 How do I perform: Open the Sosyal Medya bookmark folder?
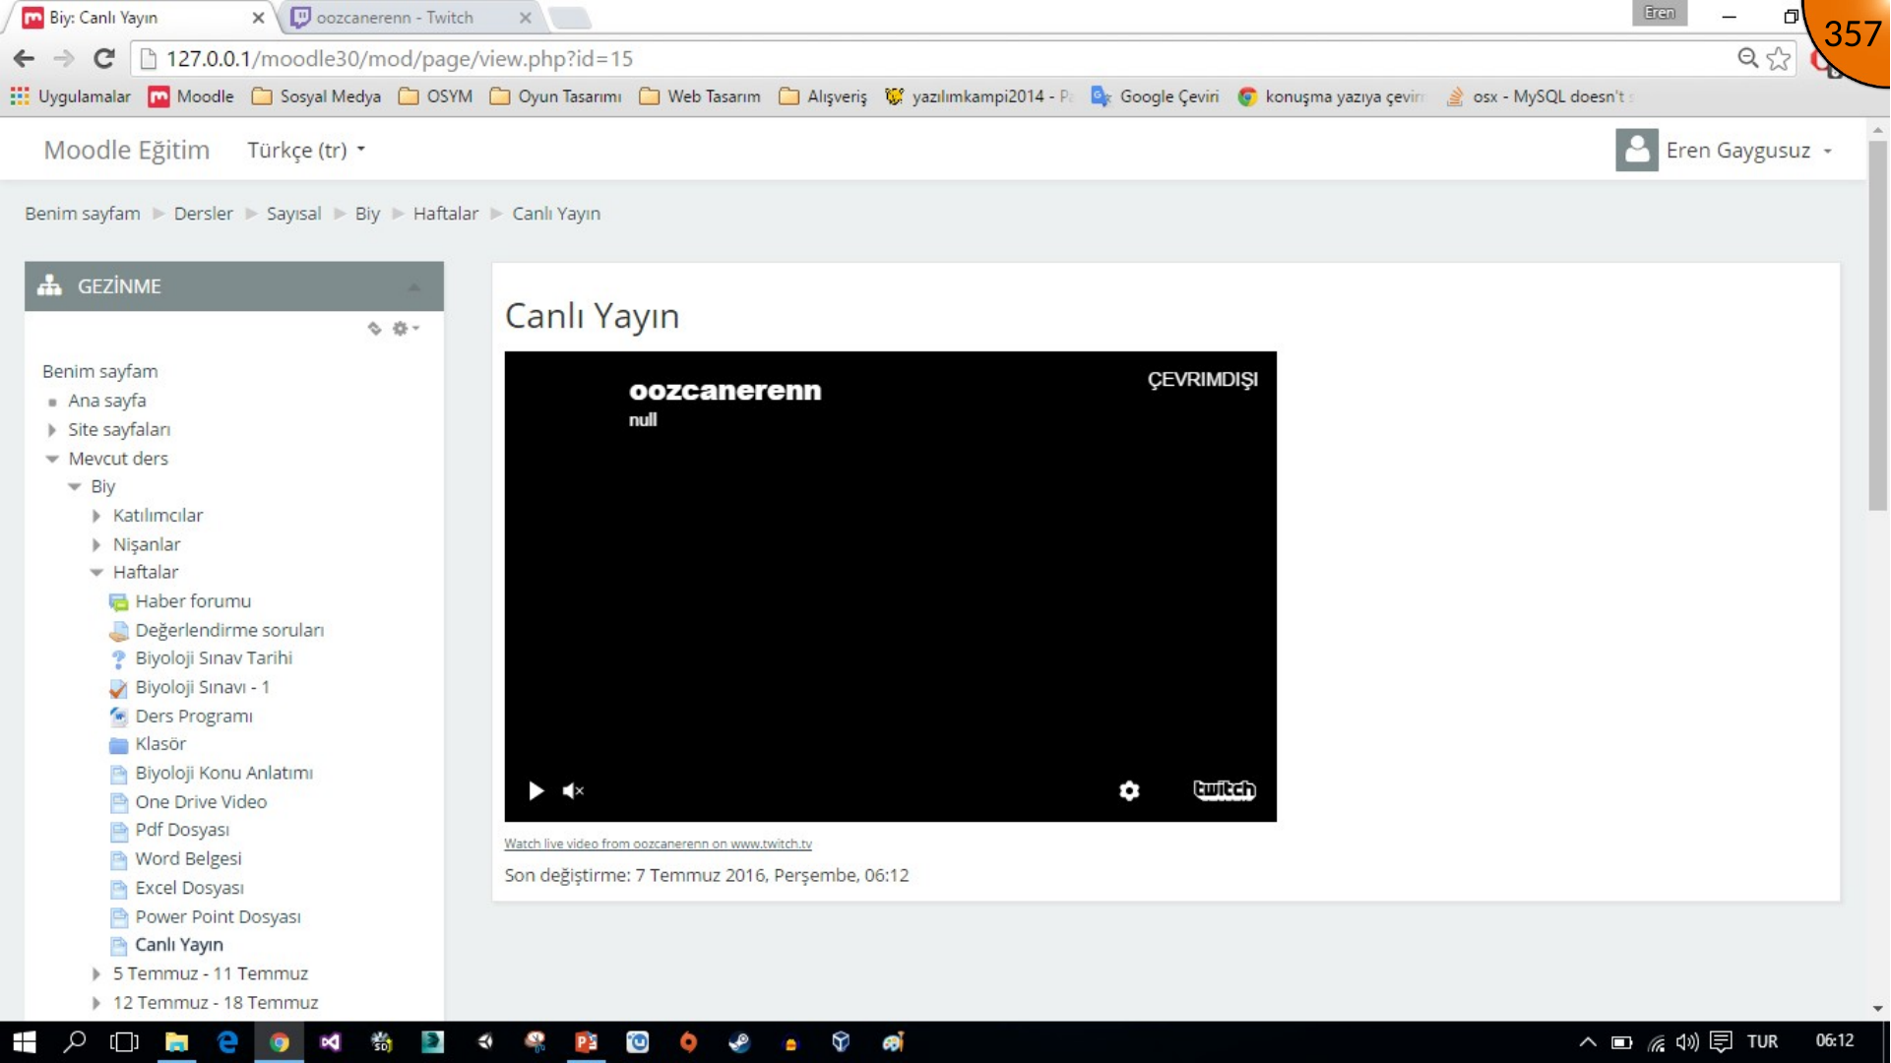pyautogui.click(x=316, y=96)
